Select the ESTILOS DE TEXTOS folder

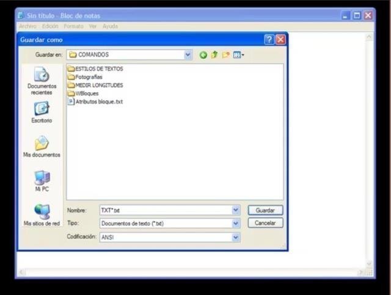[x=95, y=68]
